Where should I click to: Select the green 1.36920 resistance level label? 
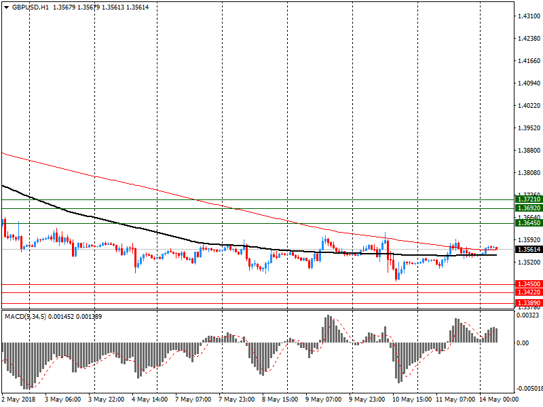(529, 208)
